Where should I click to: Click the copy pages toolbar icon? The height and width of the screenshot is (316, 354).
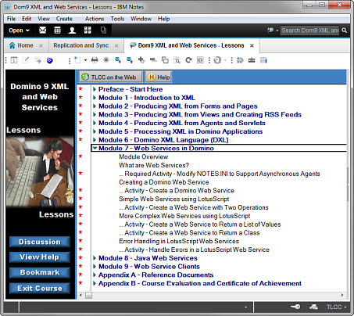click(165, 60)
